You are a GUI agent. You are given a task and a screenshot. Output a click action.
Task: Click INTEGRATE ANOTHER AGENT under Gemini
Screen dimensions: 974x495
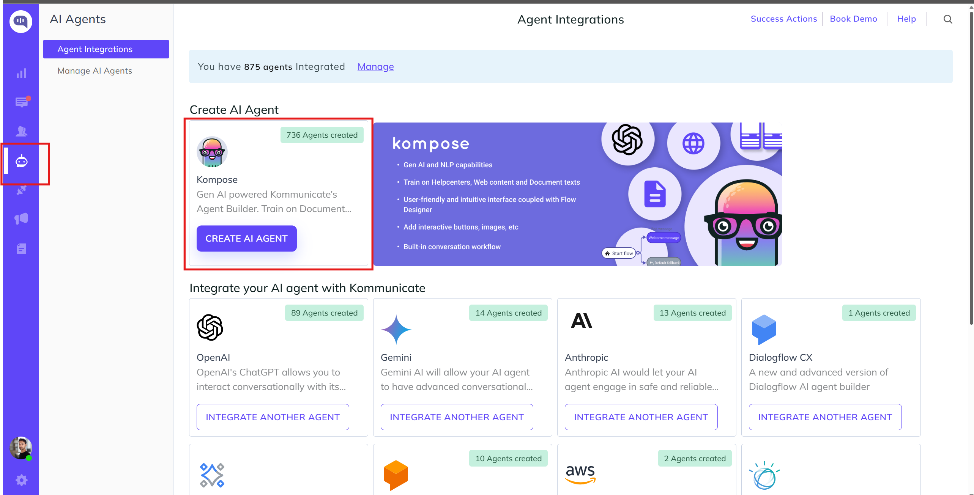pos(457,417)
